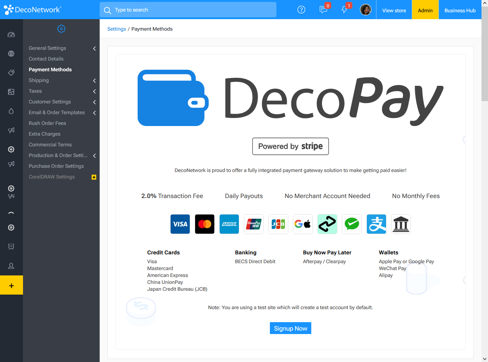Expand the Customer Settings chevron
The width and height of the screenshot is (488, 362).
pos(94,102)
